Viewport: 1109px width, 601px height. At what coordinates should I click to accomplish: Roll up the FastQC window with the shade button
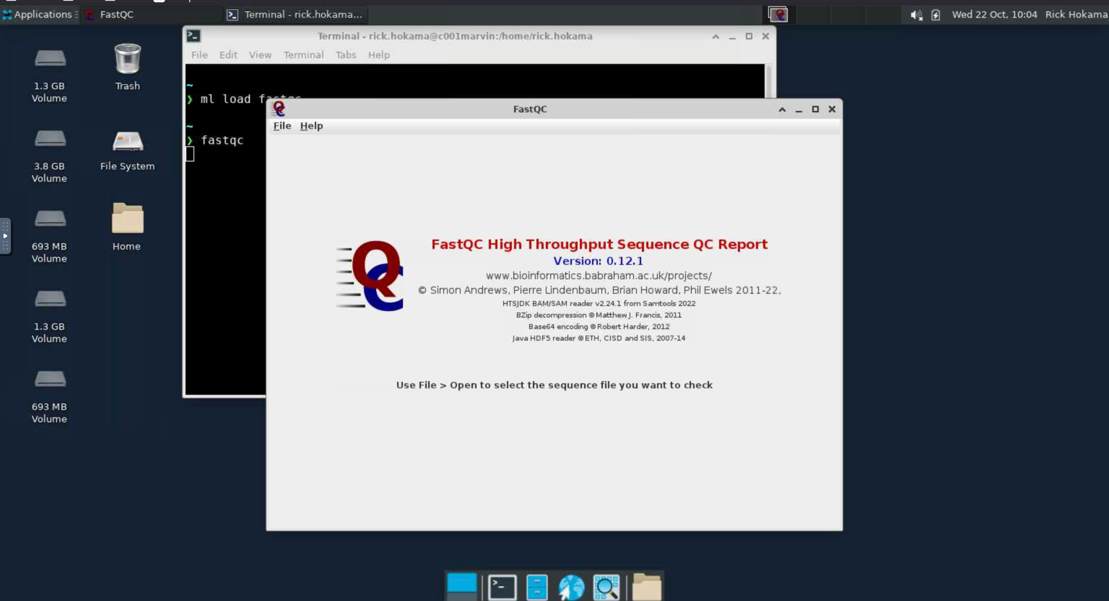[783, 109]
